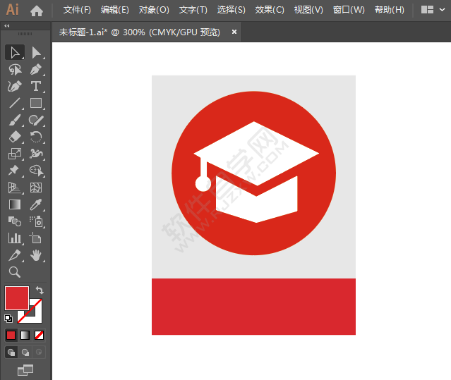451x380 pixels.
Task: Switch to Draw Behind mode
Action: click(x=25, y=352)
